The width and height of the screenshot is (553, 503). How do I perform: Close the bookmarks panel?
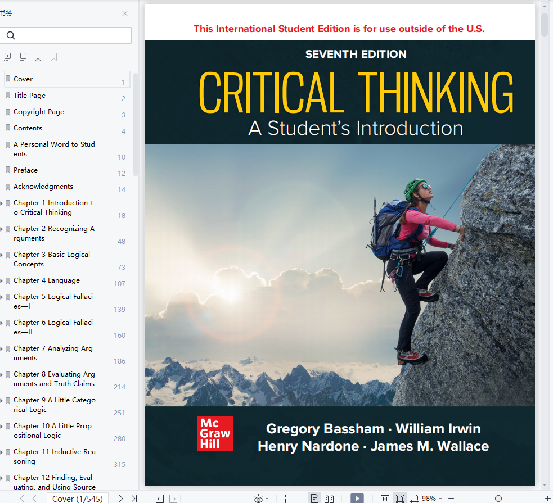125,13
